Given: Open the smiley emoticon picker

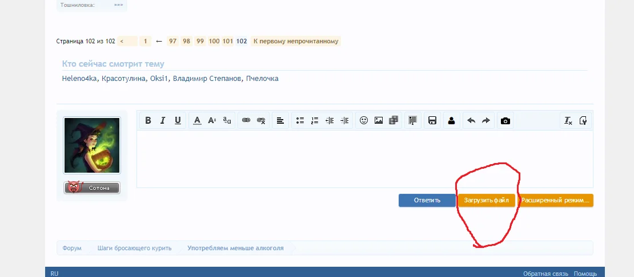Looking at the screenshot, I should [364, 121].
